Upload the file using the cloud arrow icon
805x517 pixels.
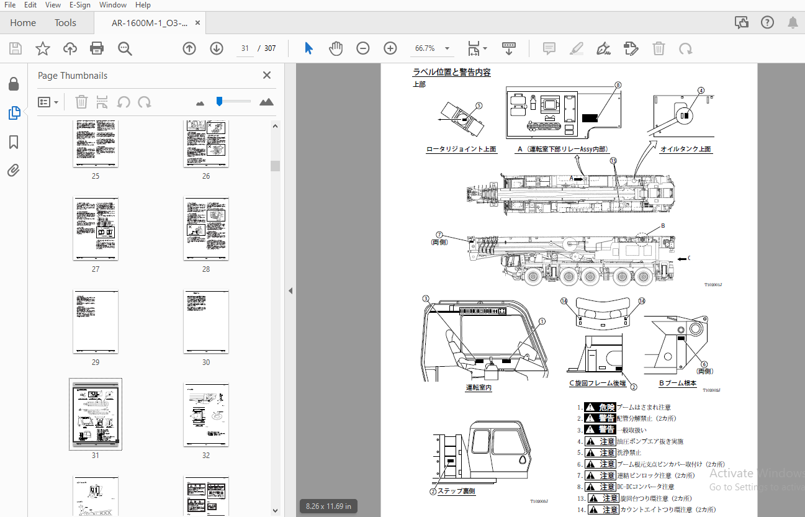click(70, 48)
